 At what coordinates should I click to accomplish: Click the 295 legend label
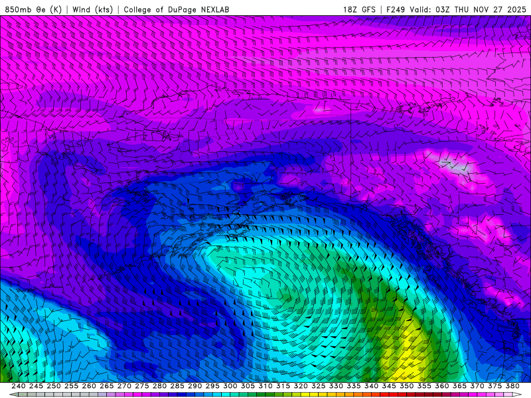pos(212,386)
